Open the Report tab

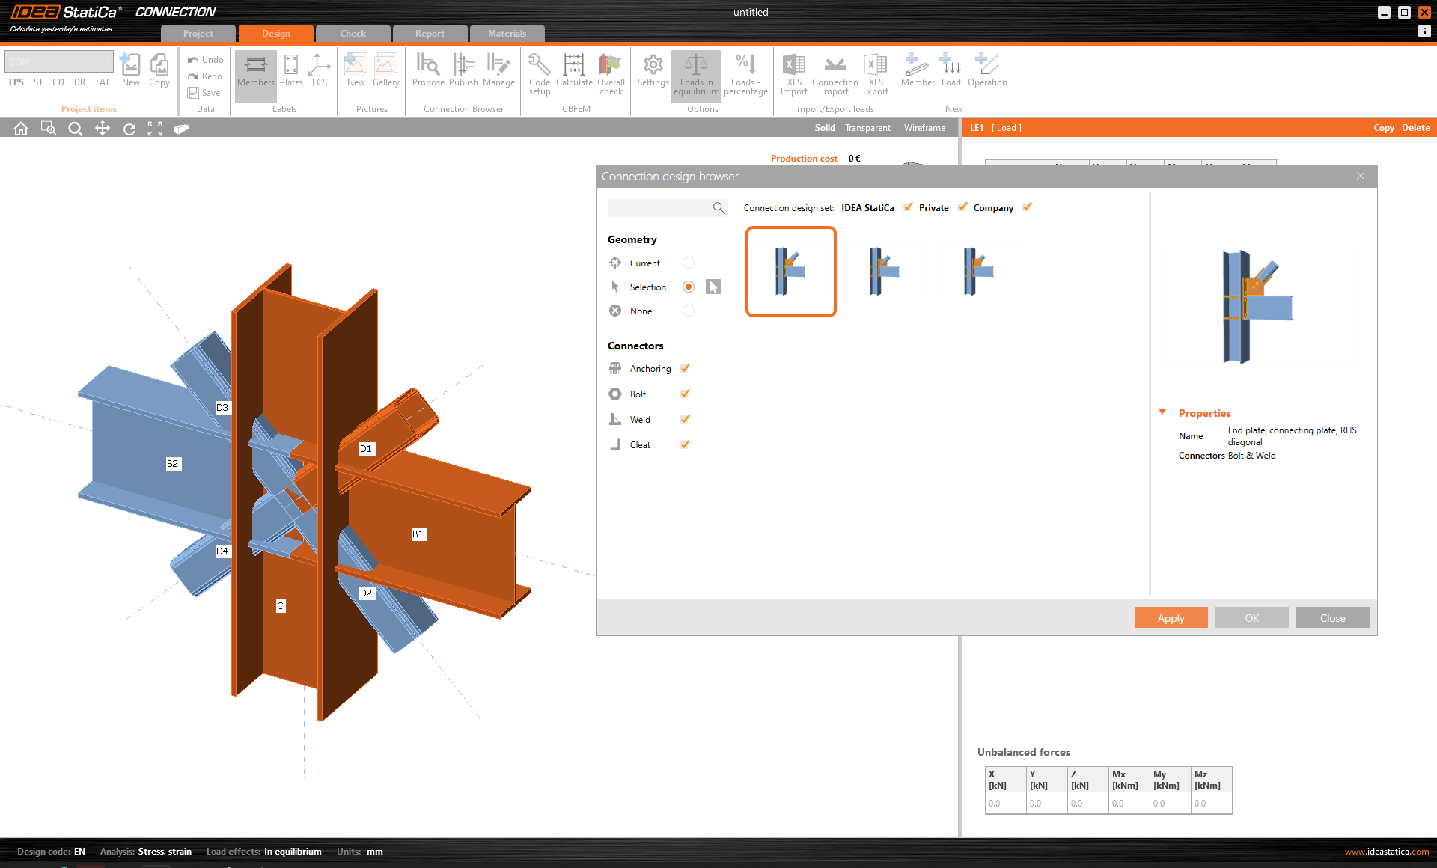pyautogui.click(x=430, y=34)
